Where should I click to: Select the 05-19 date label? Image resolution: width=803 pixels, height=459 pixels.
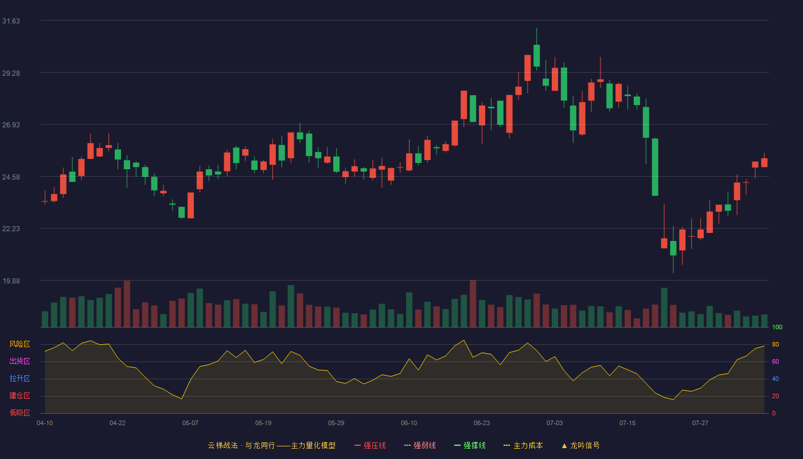pyautogui.click(x=263, y=423)
